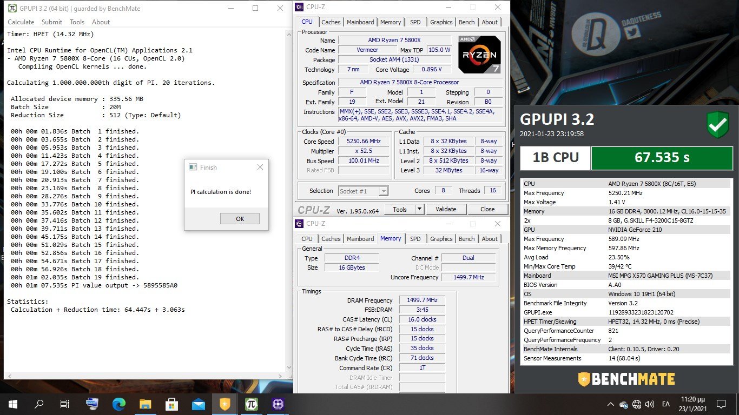Click the Tools button in CPU-Z
Image resolution: width=739 pixels, height=415 pixels.
400,209
